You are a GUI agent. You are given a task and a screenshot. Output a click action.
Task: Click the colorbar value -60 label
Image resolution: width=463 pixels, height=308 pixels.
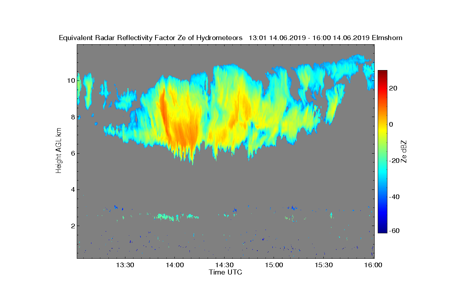click(394, 231)
